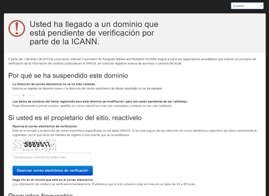Image resolution: width=269 pixels, height=196 pixels.
Task: Click bold text about email address not validated
Action: [54, 84]
